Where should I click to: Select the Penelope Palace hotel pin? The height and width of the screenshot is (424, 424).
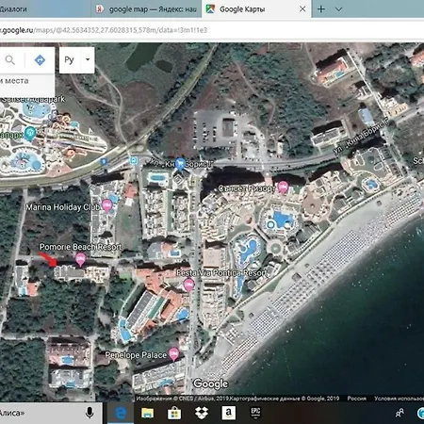tap(173, 353)
